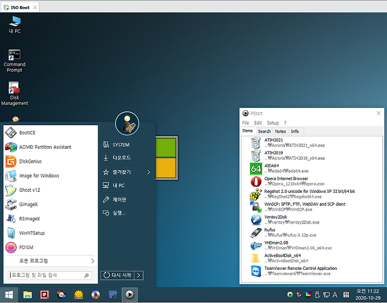Open Image for Windows
This screenshot has height=303, width=387.
(x=51, y=176)
